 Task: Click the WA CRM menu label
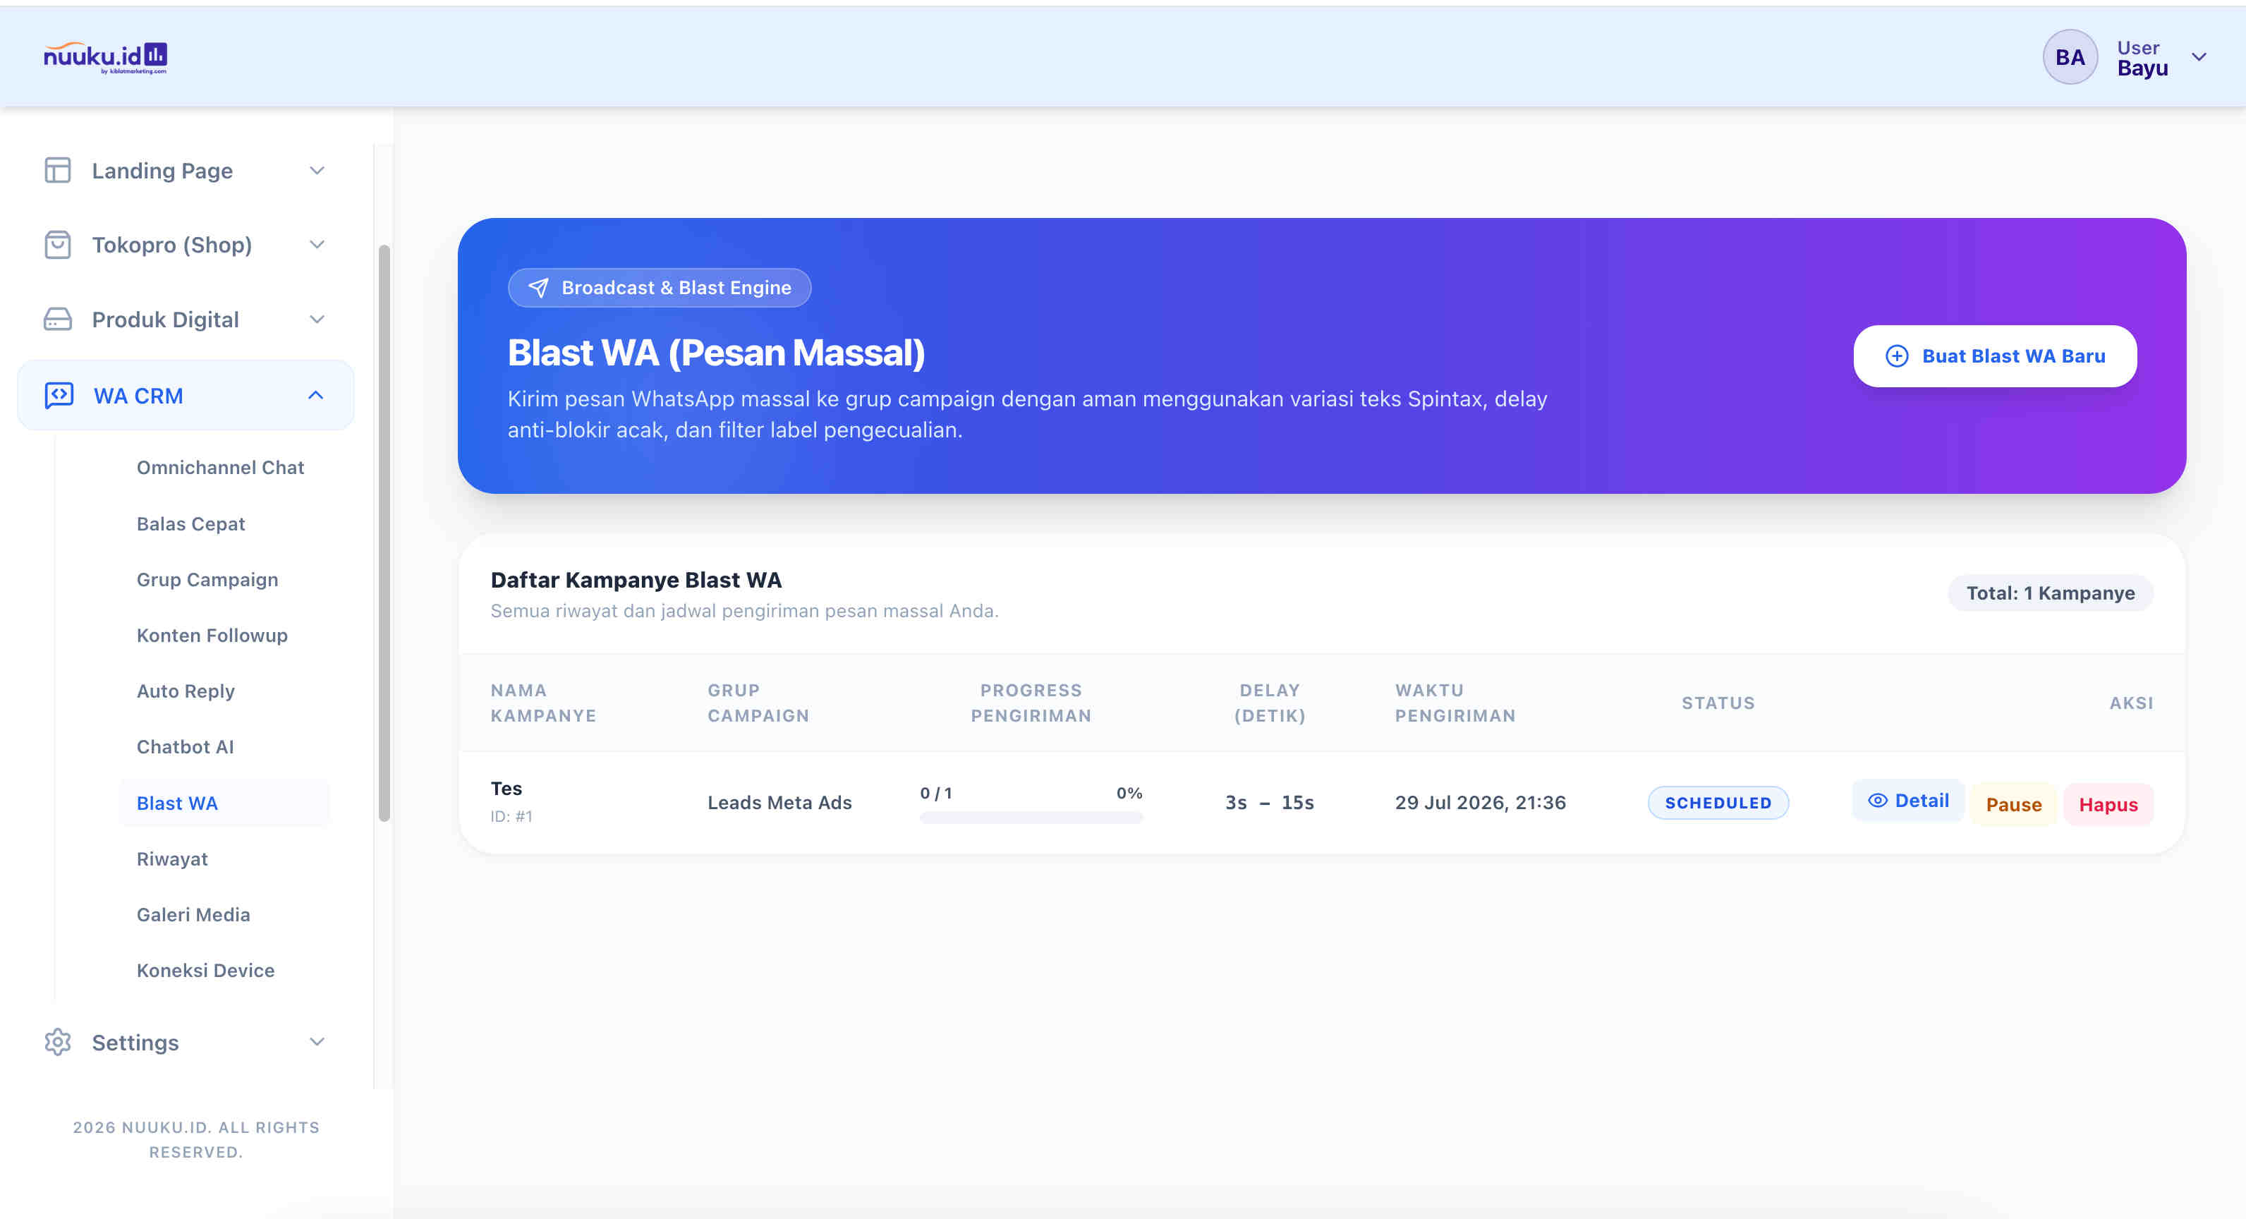139,396
